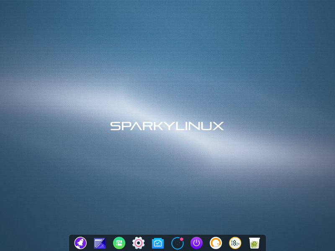Click the Show Desktop dock icon
Viewport: 335px width, 251px height.
pyautogui.click(x=100, y=243)
